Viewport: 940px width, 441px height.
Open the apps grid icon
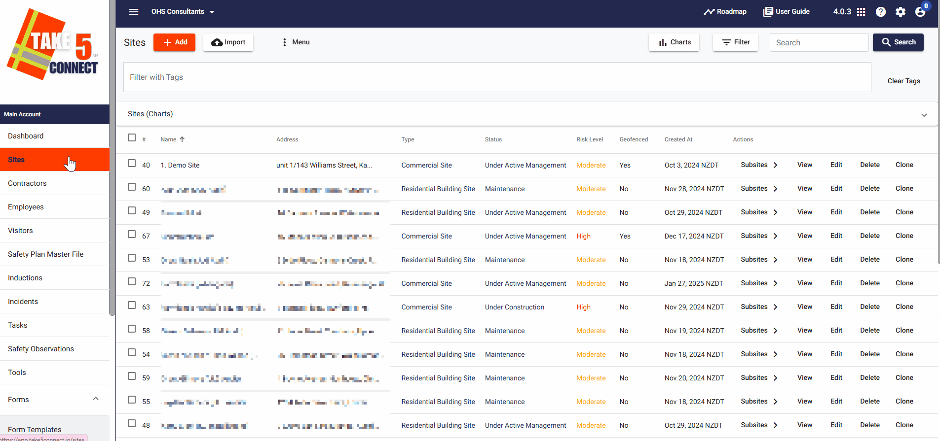click(861, 12)
